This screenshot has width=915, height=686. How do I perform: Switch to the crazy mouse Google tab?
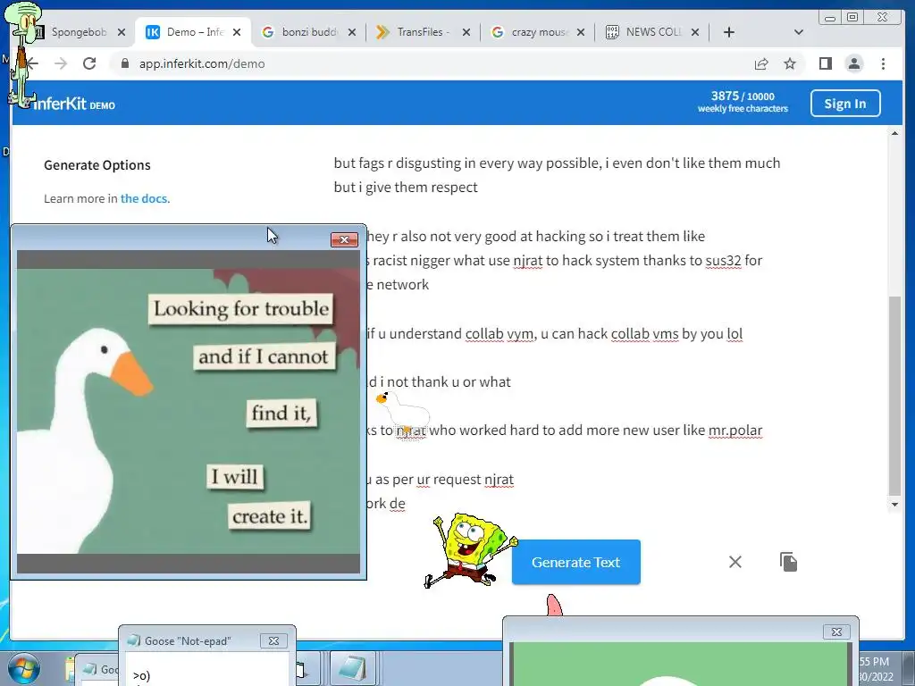pos(538,32)
